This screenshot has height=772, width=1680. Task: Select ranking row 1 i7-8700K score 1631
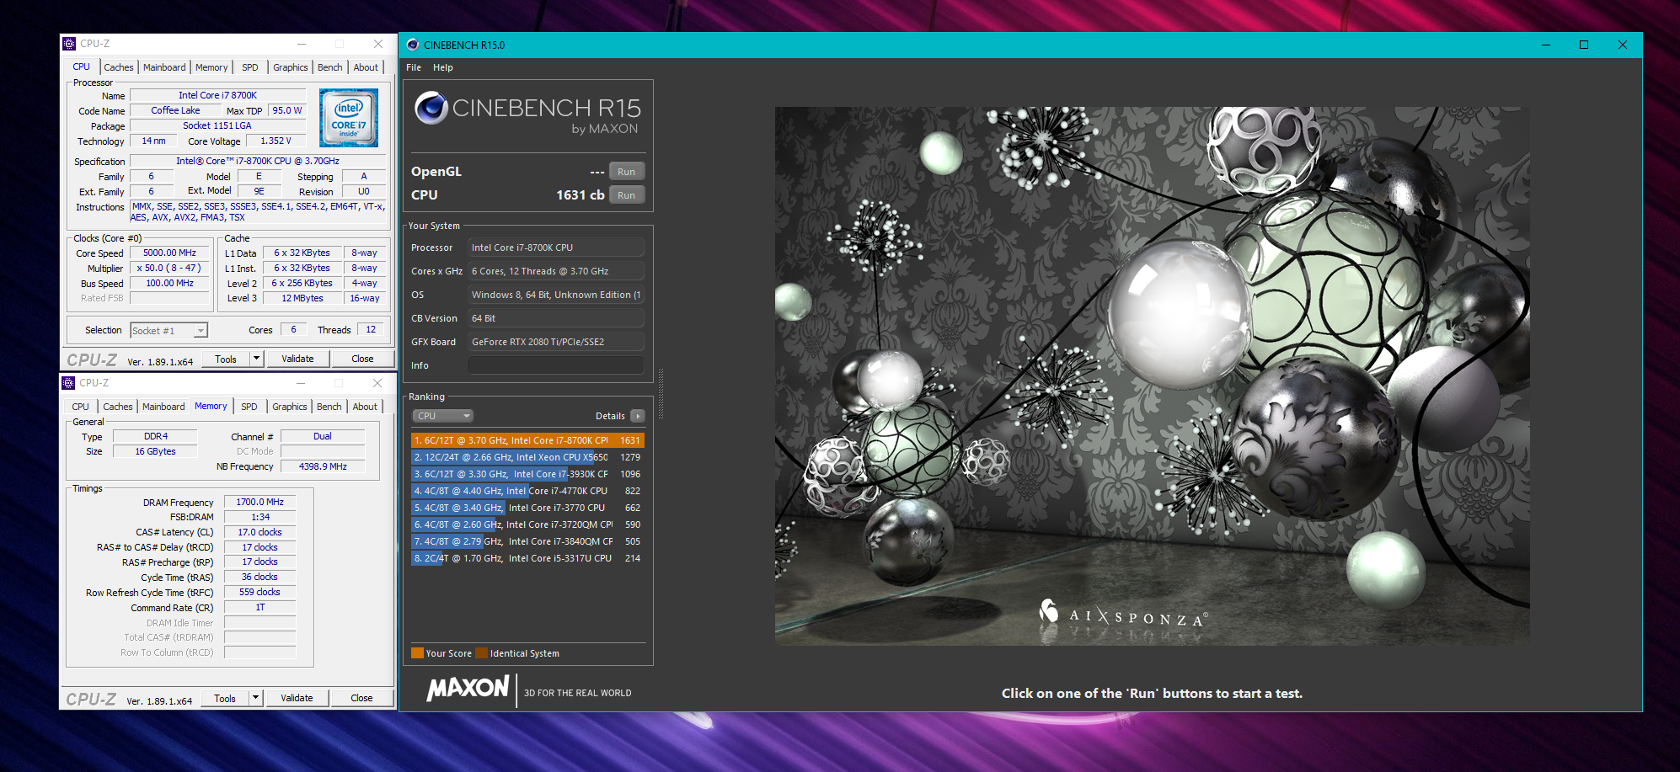528,440
